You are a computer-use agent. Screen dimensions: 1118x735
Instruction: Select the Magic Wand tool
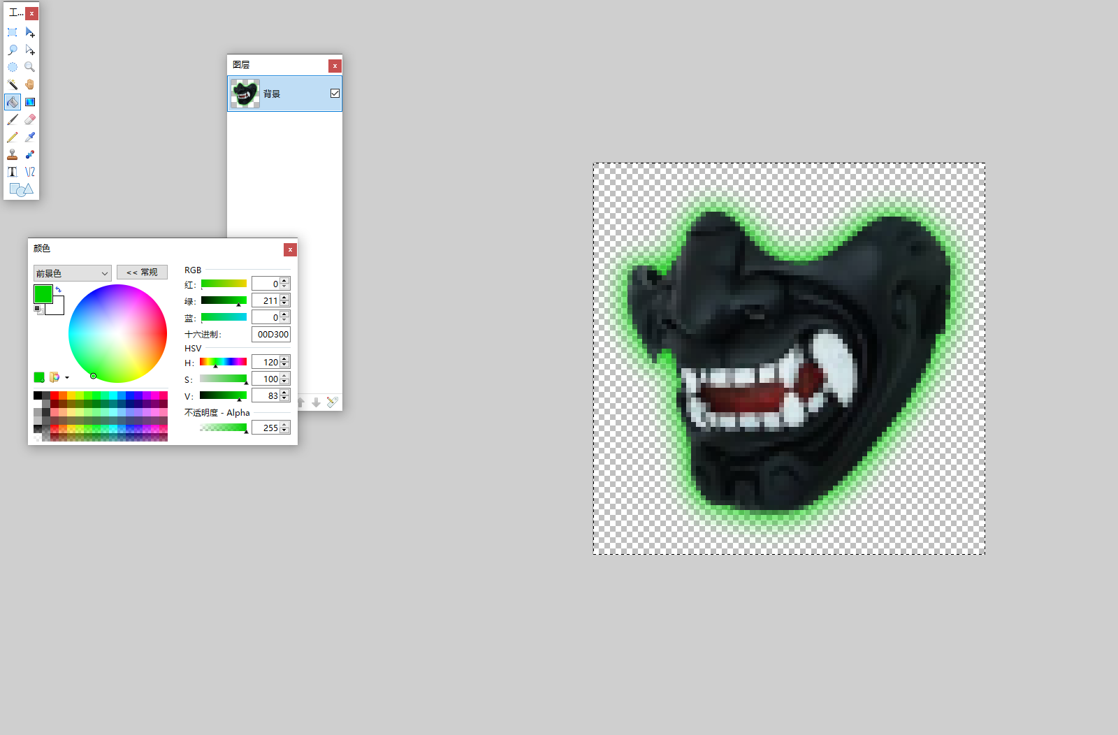pyautogui.click(x=13, y=85)
